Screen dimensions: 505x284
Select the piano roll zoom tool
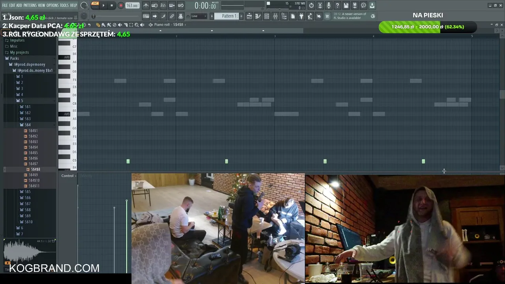137,25
